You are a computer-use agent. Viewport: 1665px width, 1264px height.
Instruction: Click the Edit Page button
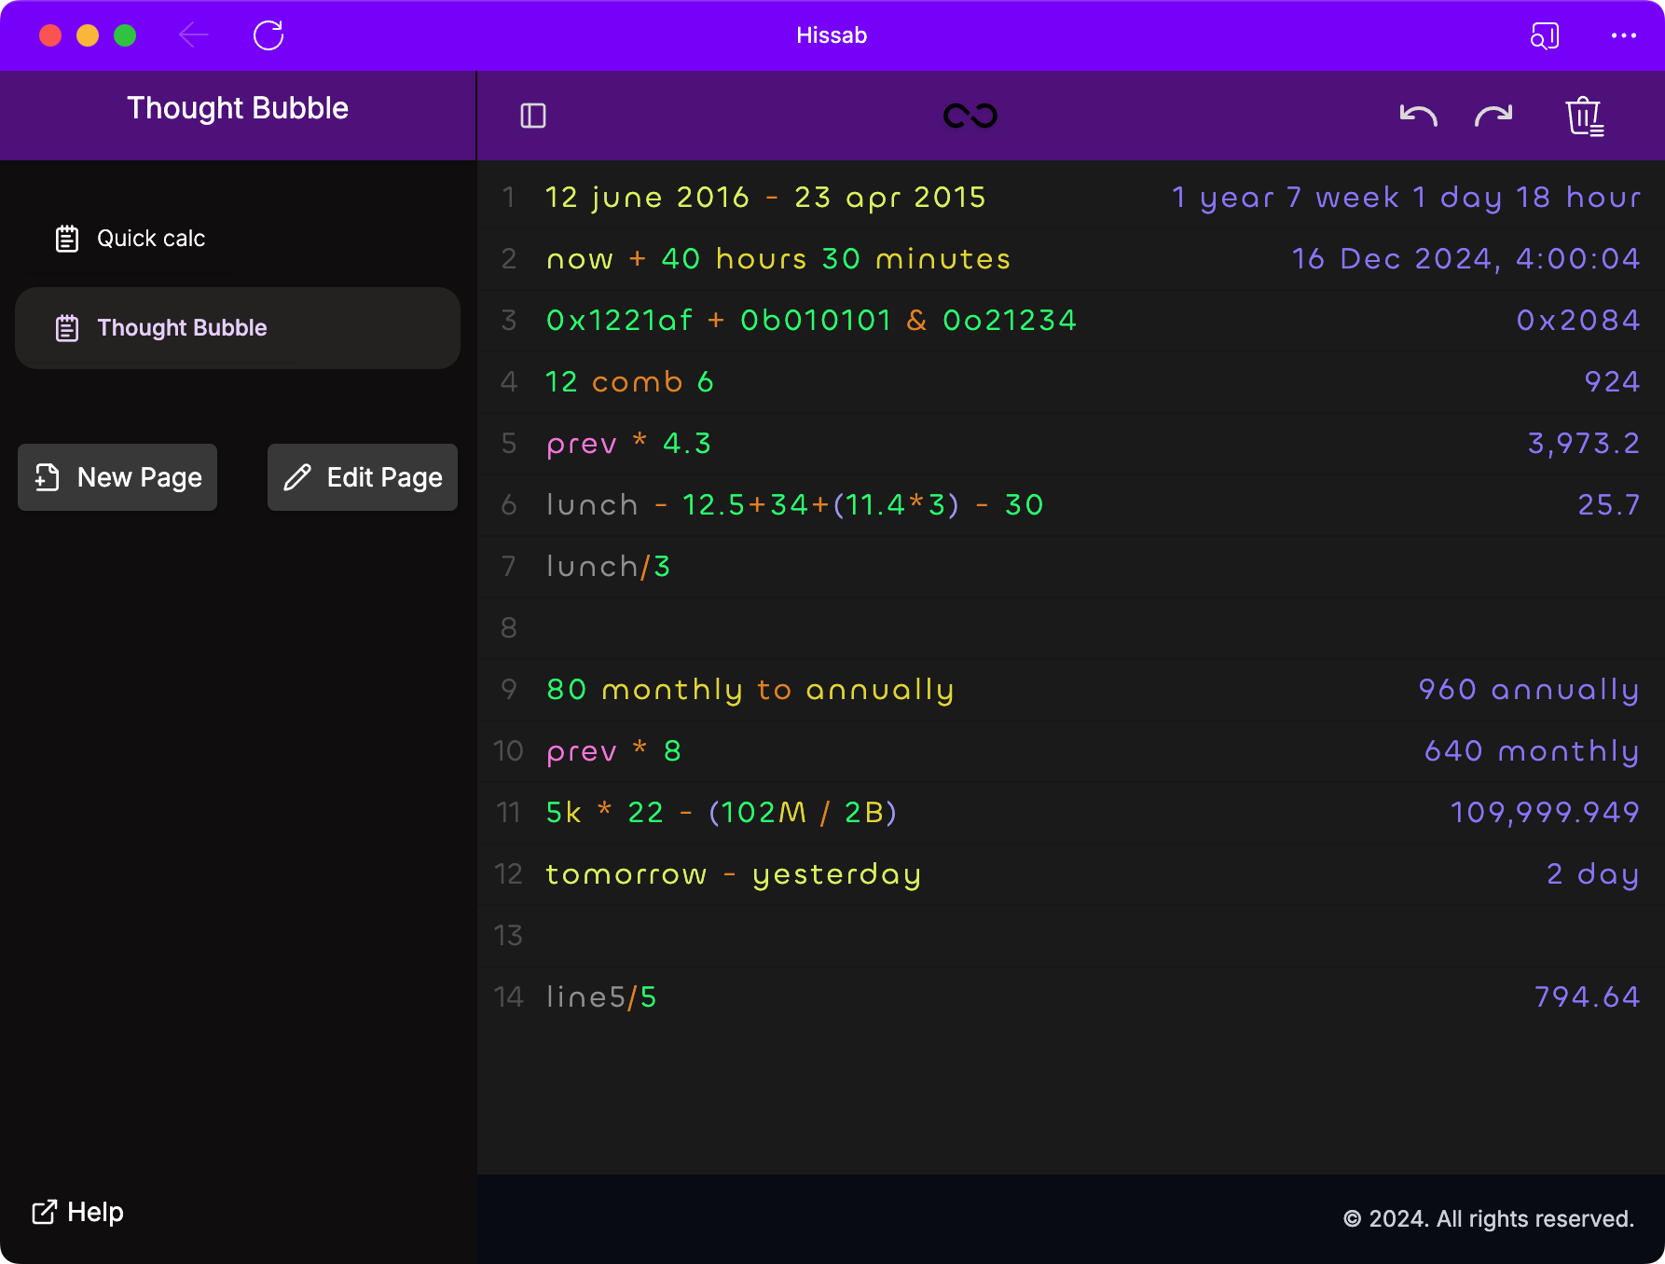point(363,477)
